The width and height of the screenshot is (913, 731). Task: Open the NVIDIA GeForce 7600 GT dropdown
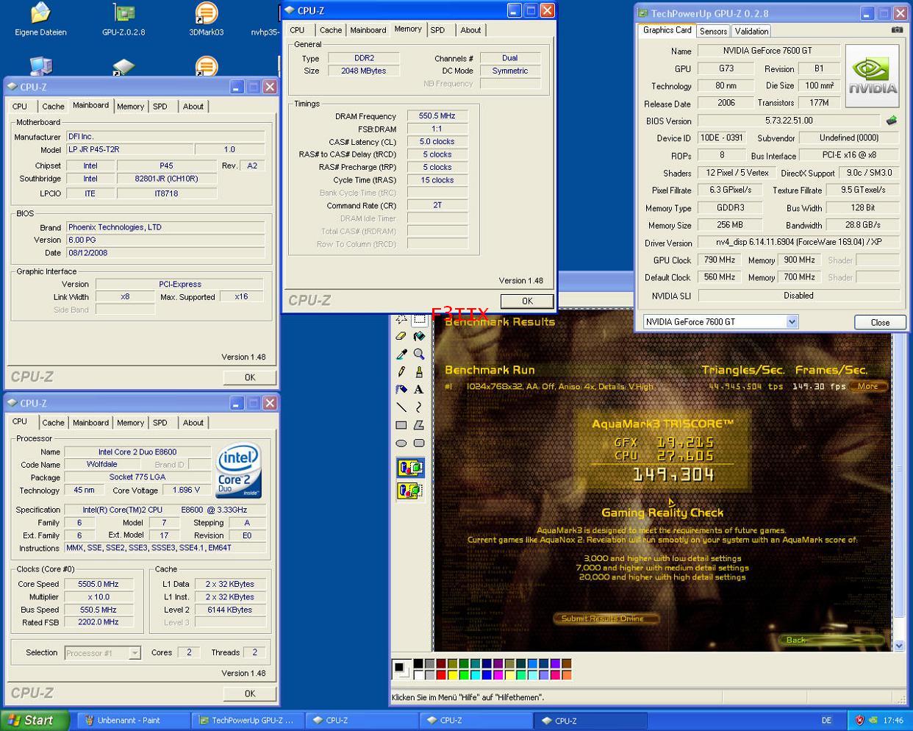(x=792, y=321)
